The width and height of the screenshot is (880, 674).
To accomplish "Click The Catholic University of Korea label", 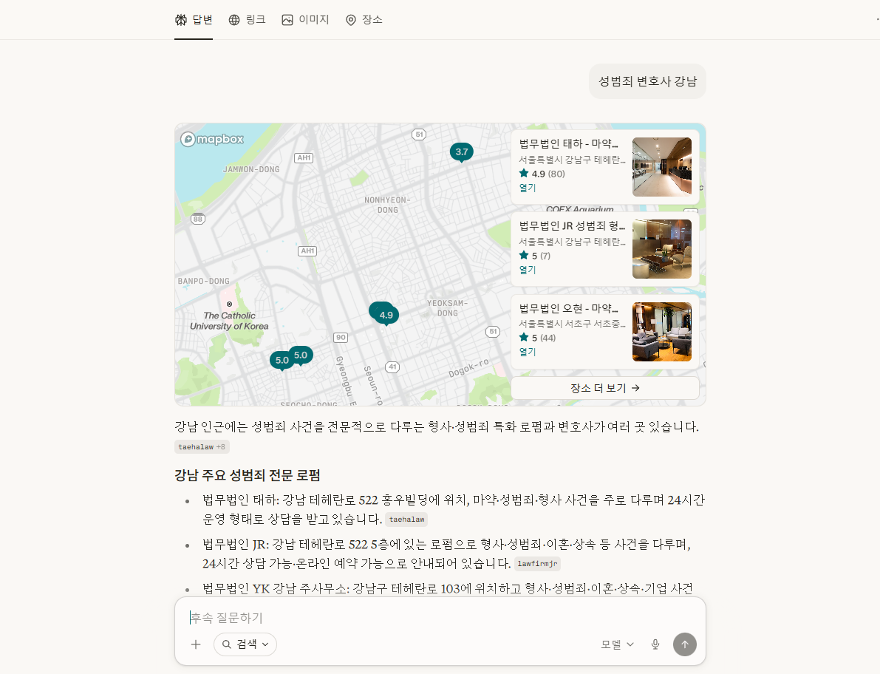I will [229, 321].
